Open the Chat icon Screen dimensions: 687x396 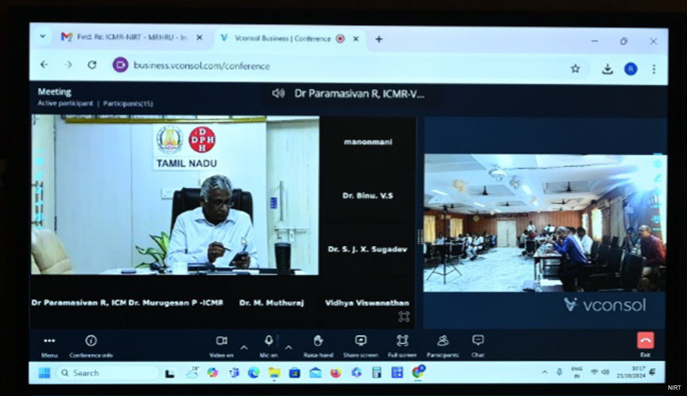[478, 340]
